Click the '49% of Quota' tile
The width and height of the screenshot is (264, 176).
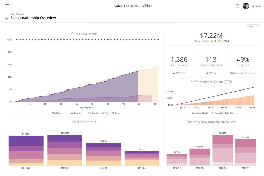[243, 61]
